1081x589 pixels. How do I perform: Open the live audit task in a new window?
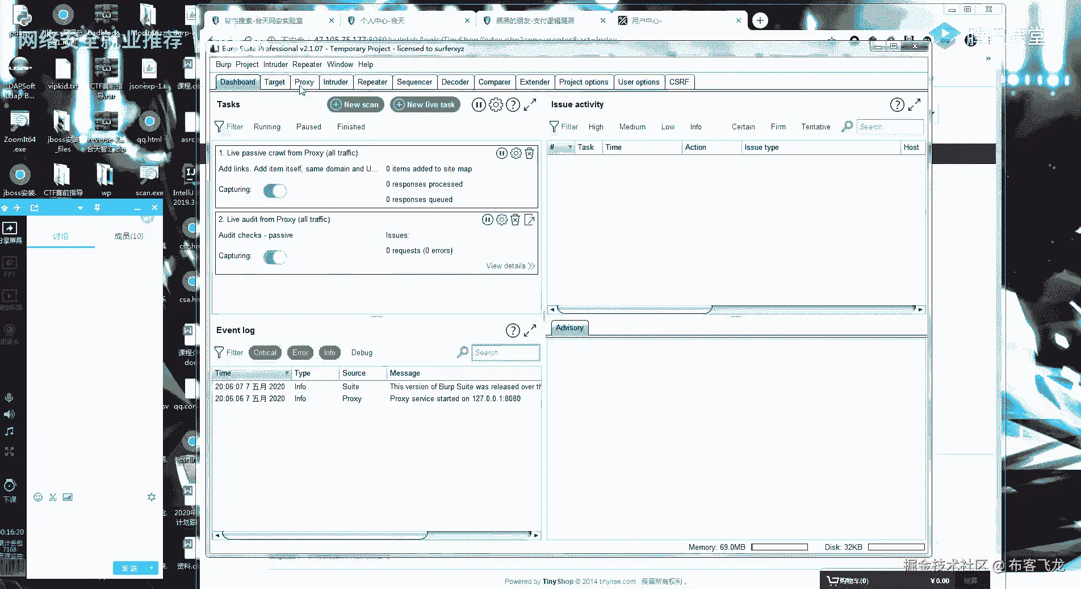point(529,220)
